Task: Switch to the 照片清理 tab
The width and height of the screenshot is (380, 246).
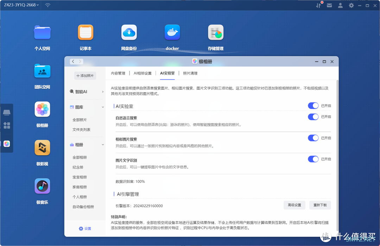Action: [190, 73]
